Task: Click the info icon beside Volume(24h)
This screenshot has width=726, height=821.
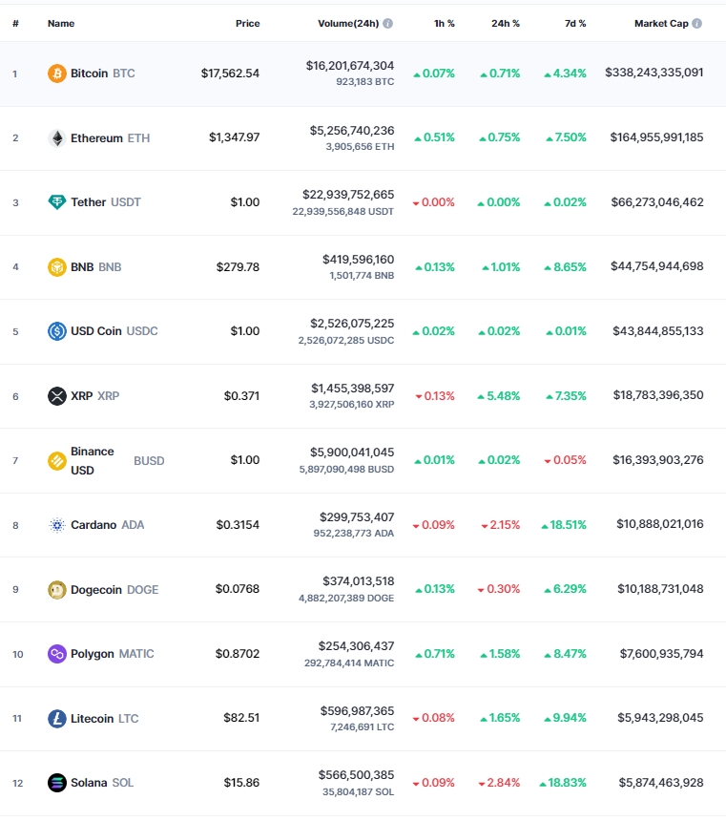Action: pos(388,24)
